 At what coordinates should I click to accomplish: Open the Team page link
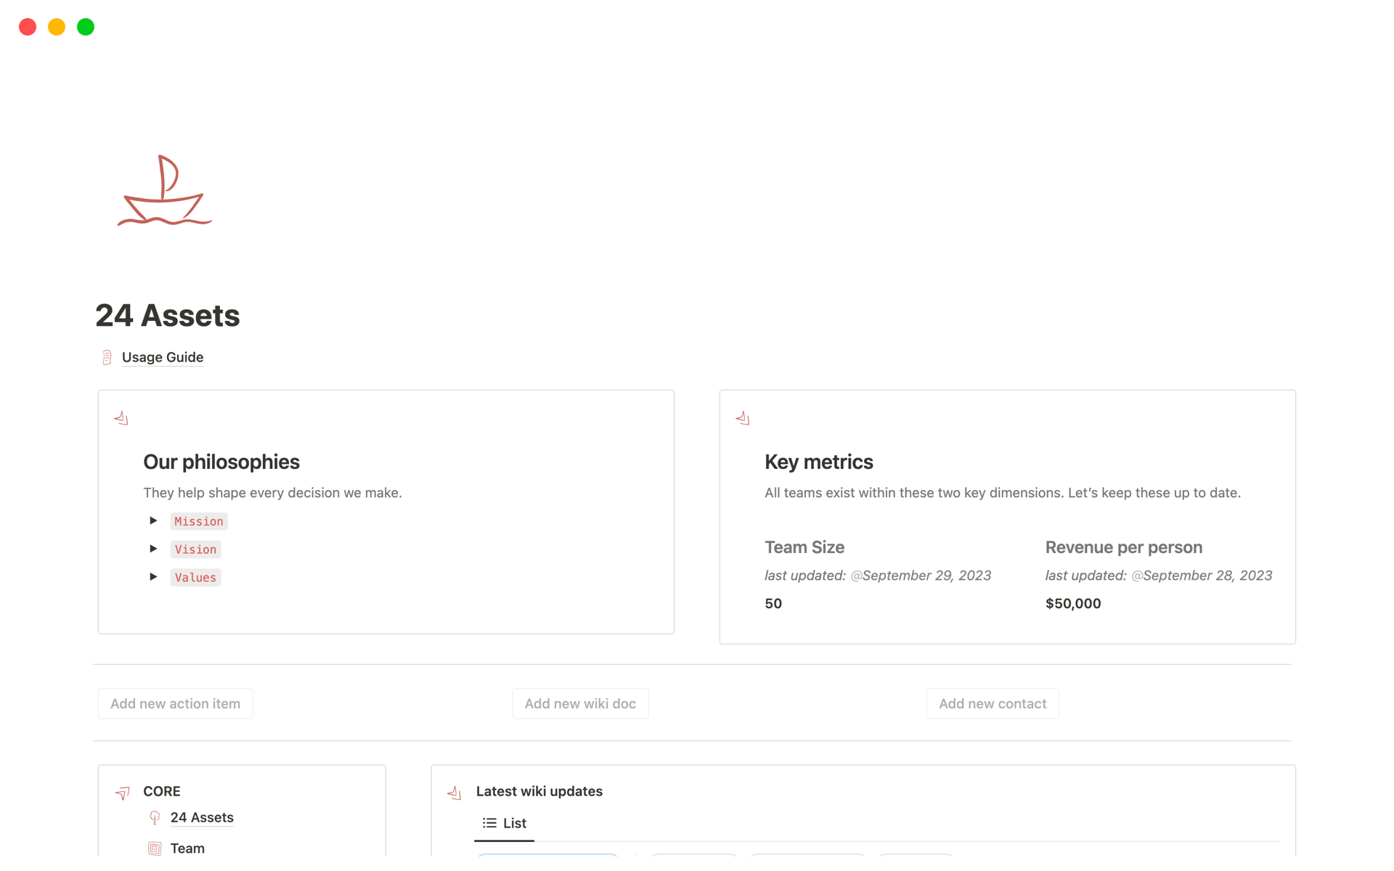point(187,848)
